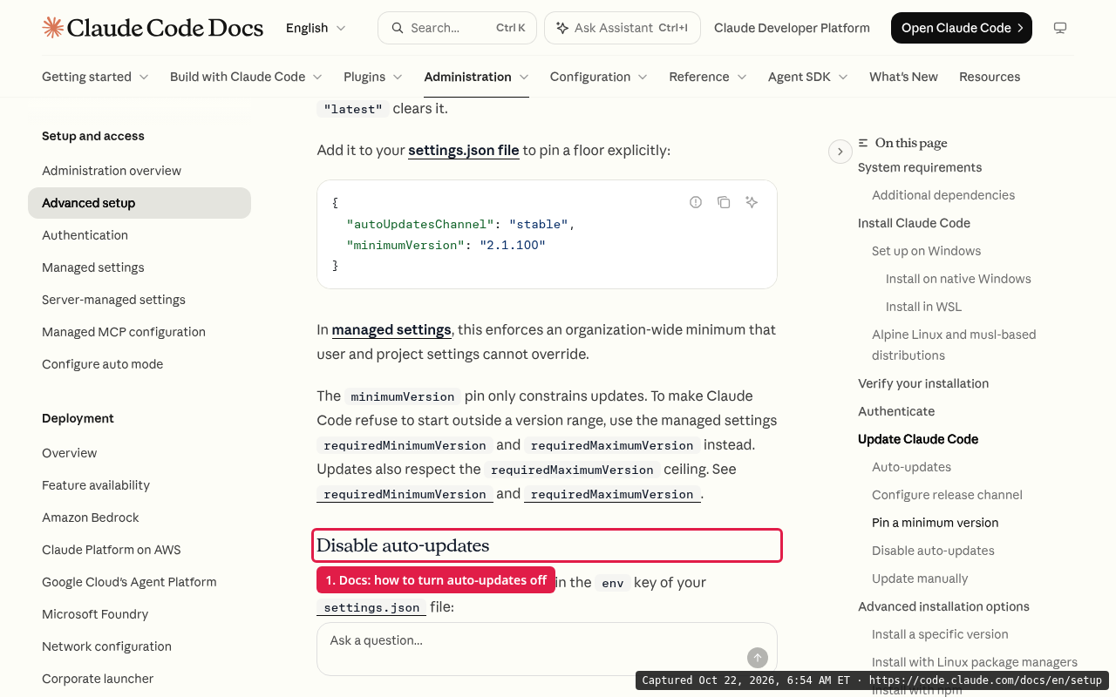Open the Plugins dropdown
Screen dimensions: 1116x697
pos(373,77)
